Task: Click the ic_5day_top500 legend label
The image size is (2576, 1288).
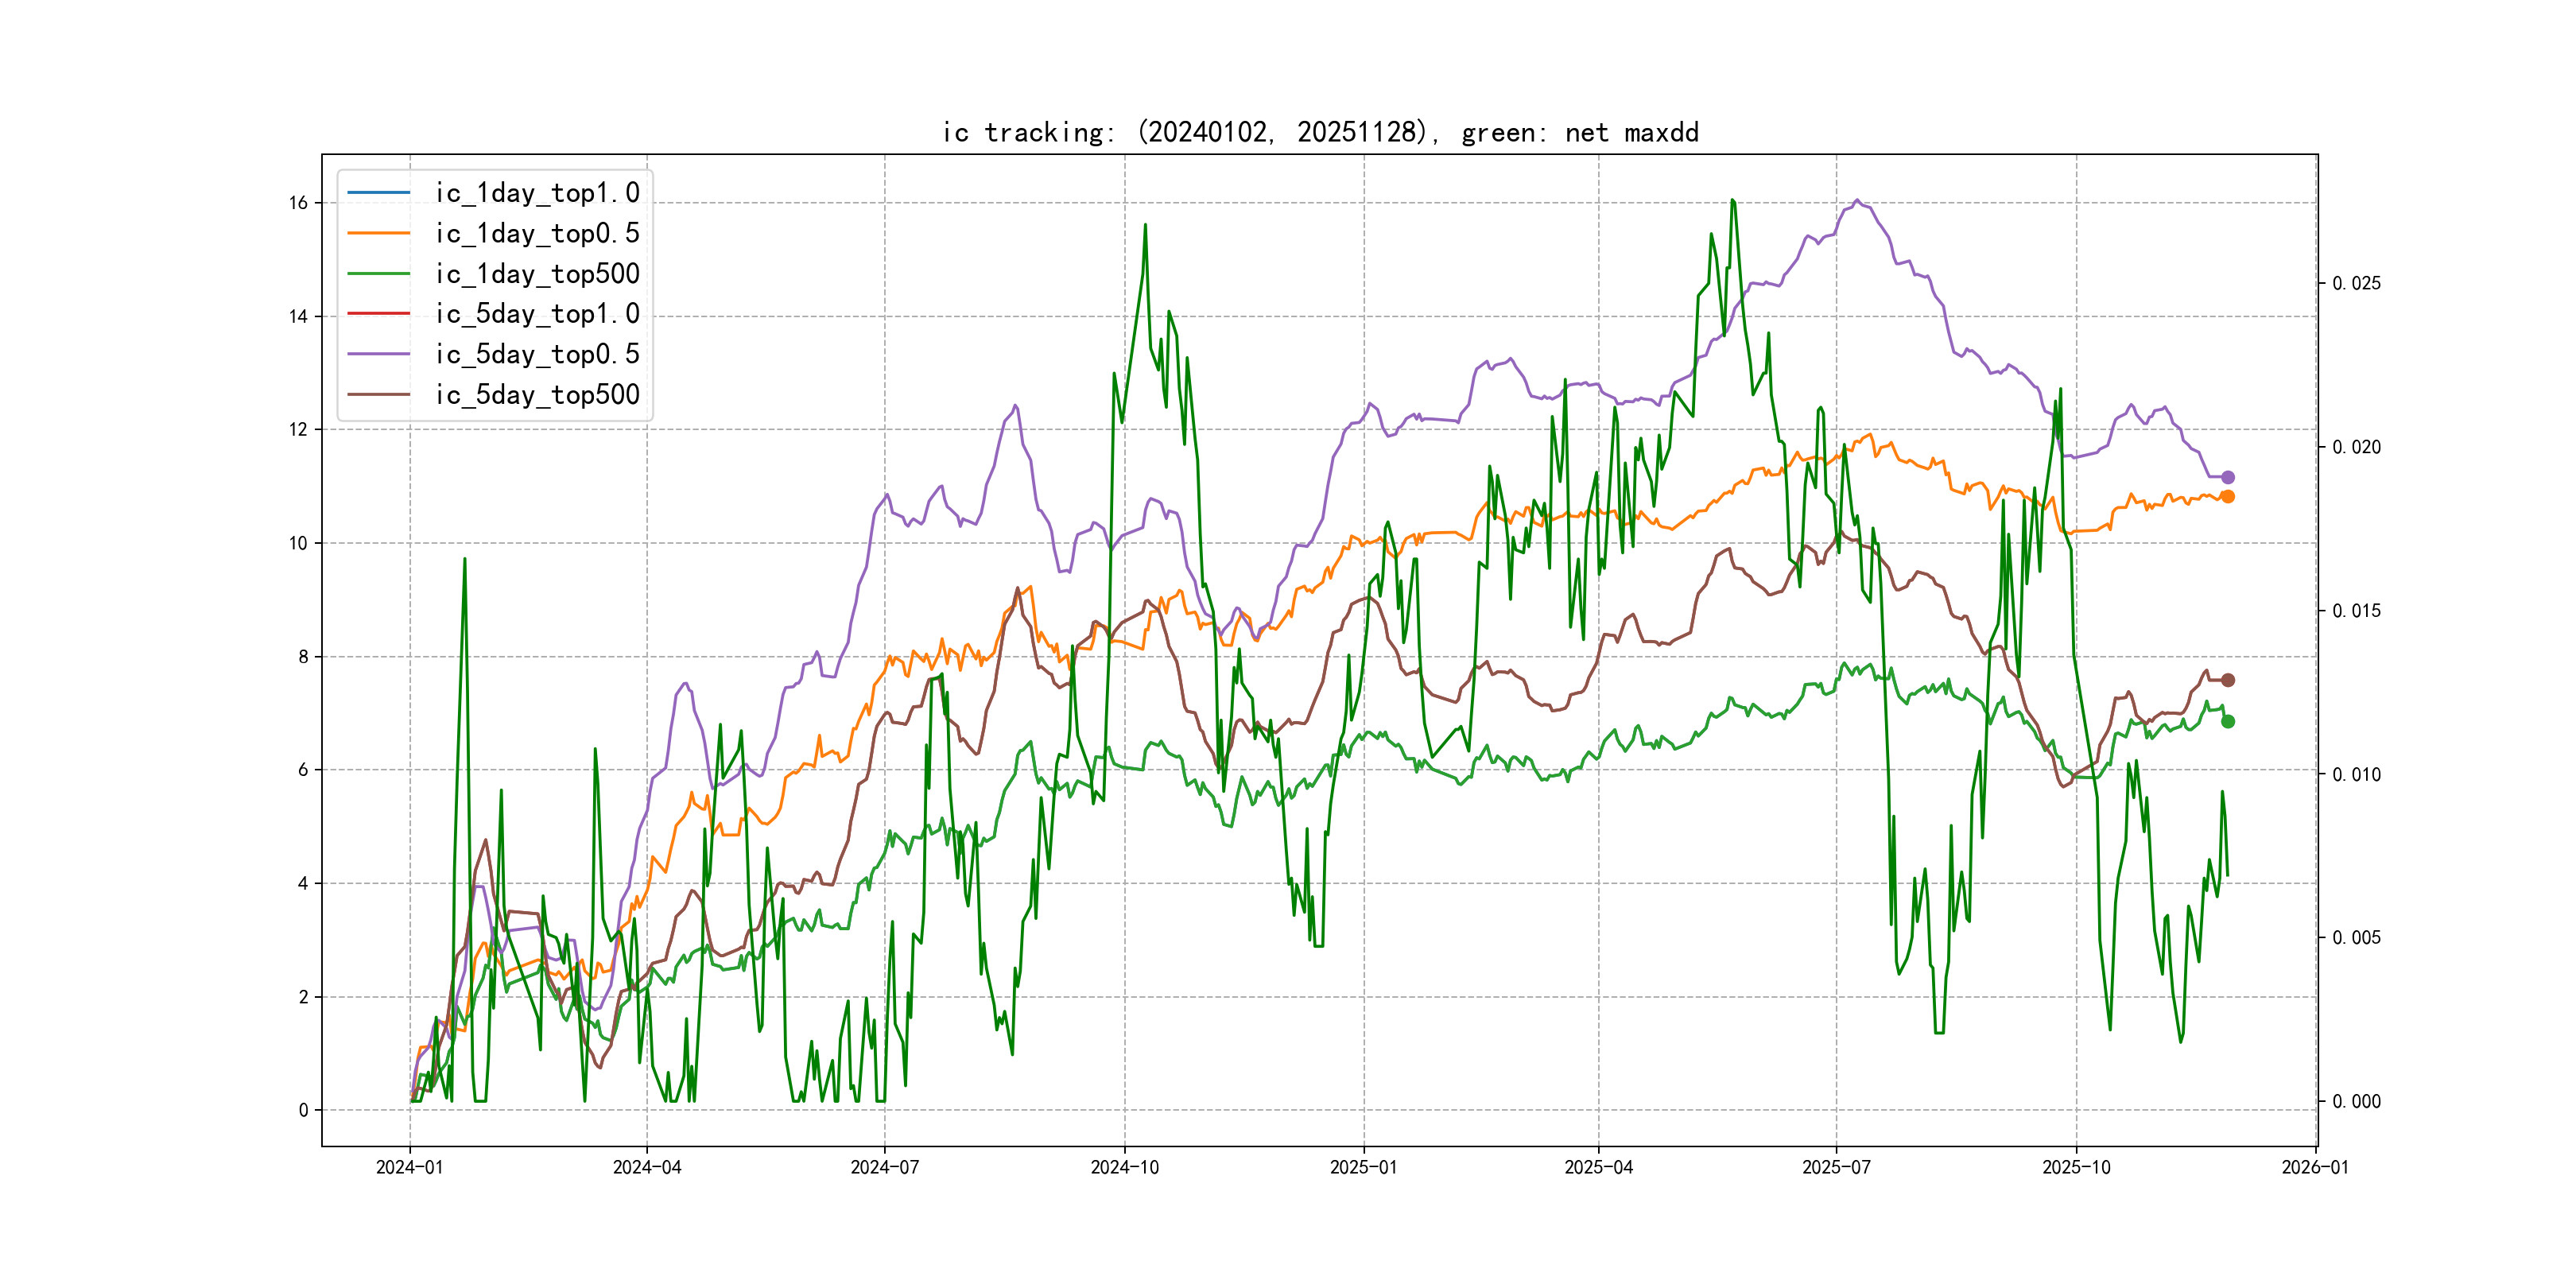Action: (x=537, y=395)
